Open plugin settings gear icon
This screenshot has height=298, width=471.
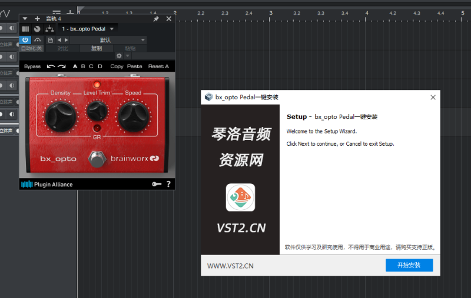(119, 56)
